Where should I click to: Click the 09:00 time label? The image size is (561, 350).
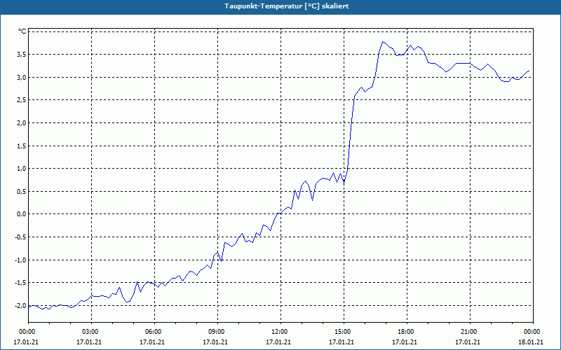(217, 332)
